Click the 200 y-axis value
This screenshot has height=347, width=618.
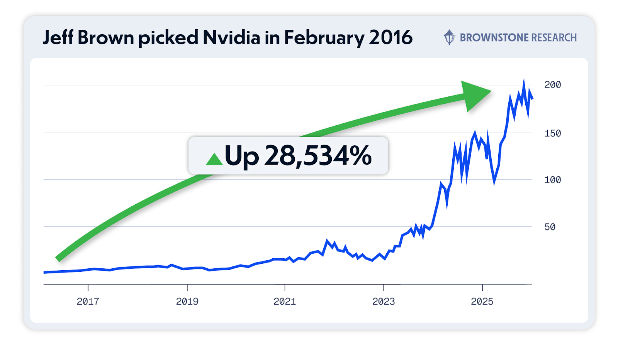click(x=552, y=85)
